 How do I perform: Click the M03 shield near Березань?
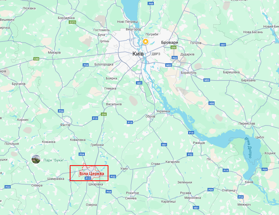pos(207,80)
